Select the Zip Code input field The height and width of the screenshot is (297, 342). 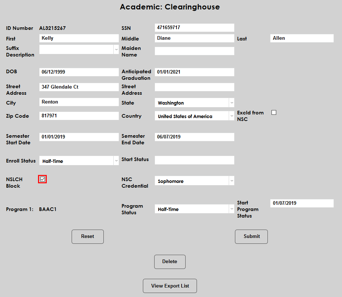pyautogui.click(x=79, y=116)
